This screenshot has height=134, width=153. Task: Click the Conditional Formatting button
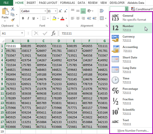click(x=142, y=9)
